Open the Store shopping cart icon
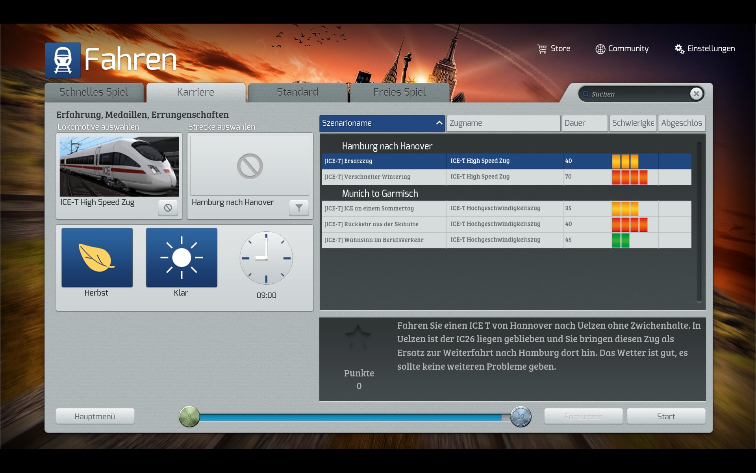This screenshot has height=473, width=756. (x=542, y=49)
